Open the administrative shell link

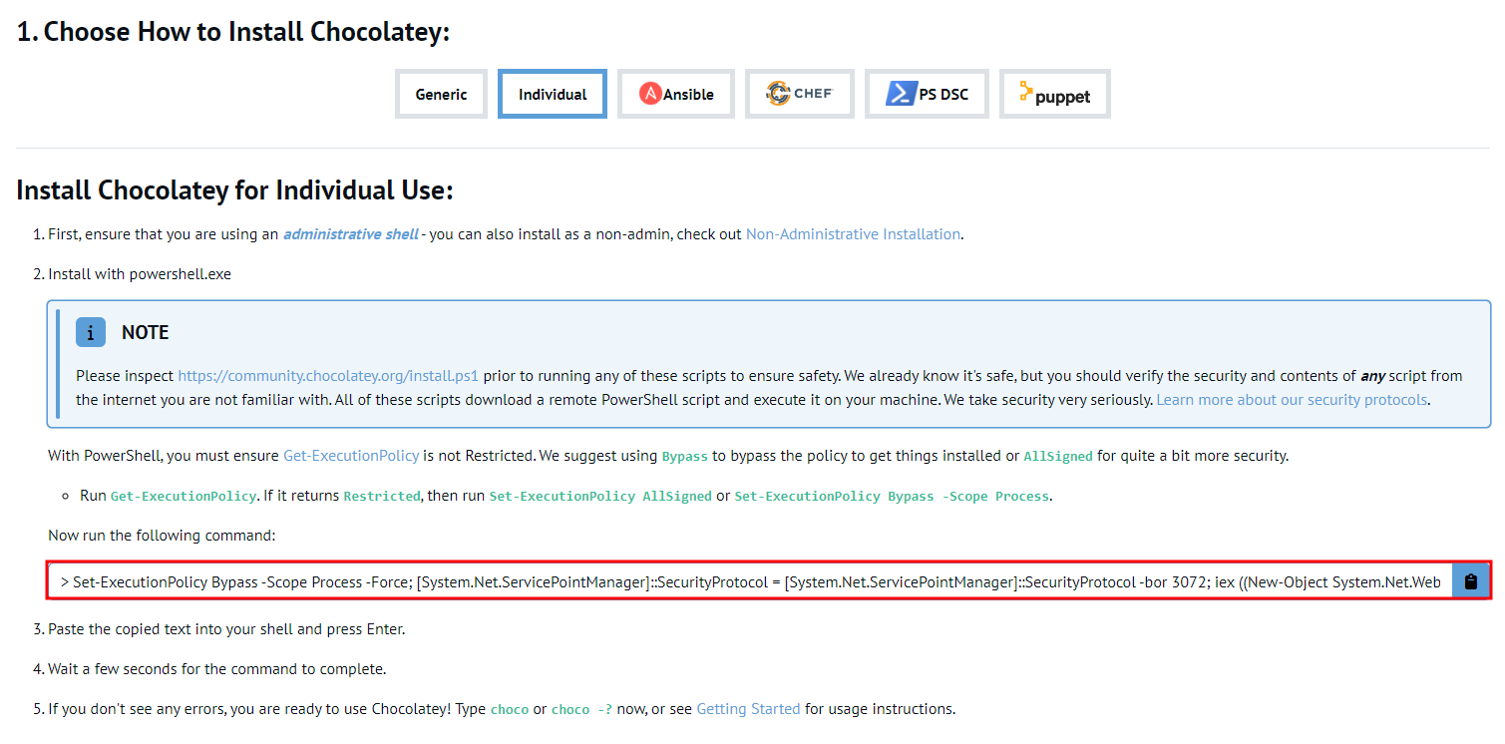(x=351, y=234)
